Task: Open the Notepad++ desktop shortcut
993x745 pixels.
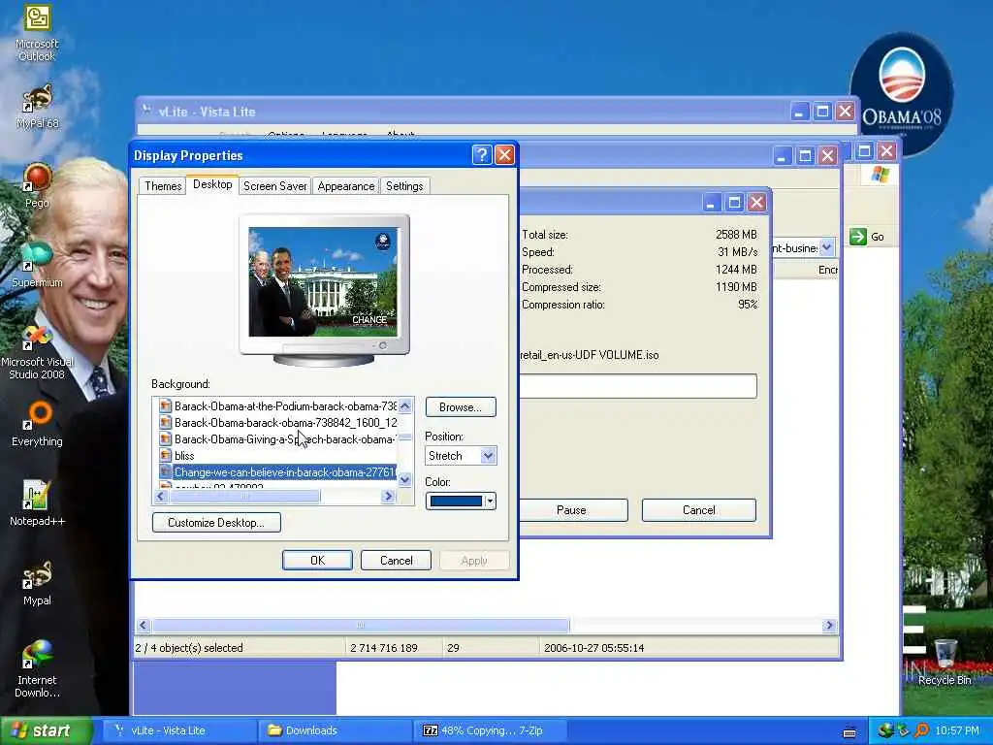Action: point(37,503)
